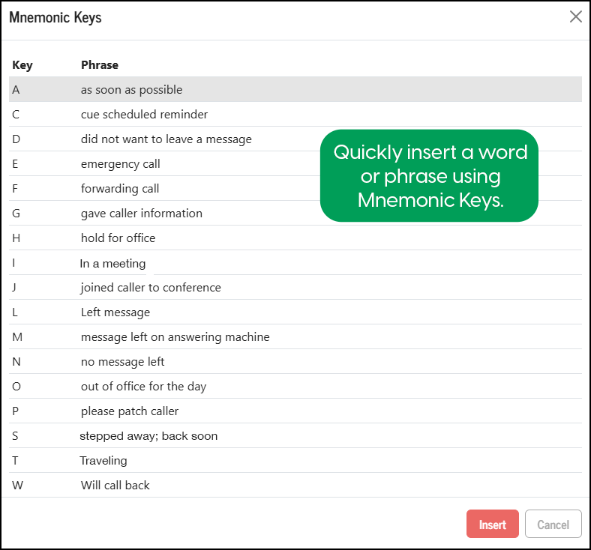Pick the 'Will call back' entry
Viewport: 591px width, 550px height.
click(115, 486)
